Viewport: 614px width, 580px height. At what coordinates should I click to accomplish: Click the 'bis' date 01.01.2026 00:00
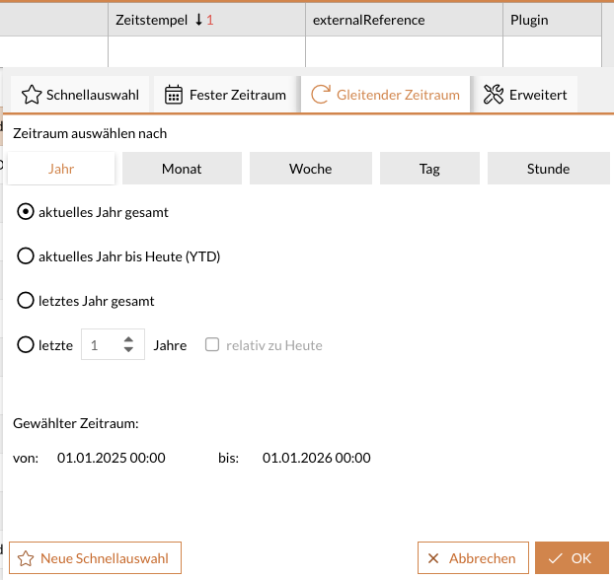(317, 458)
